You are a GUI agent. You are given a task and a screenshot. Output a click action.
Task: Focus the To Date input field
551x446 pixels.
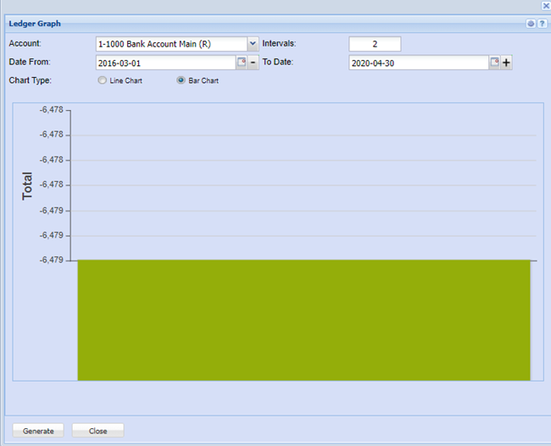(x=419, y=63)
